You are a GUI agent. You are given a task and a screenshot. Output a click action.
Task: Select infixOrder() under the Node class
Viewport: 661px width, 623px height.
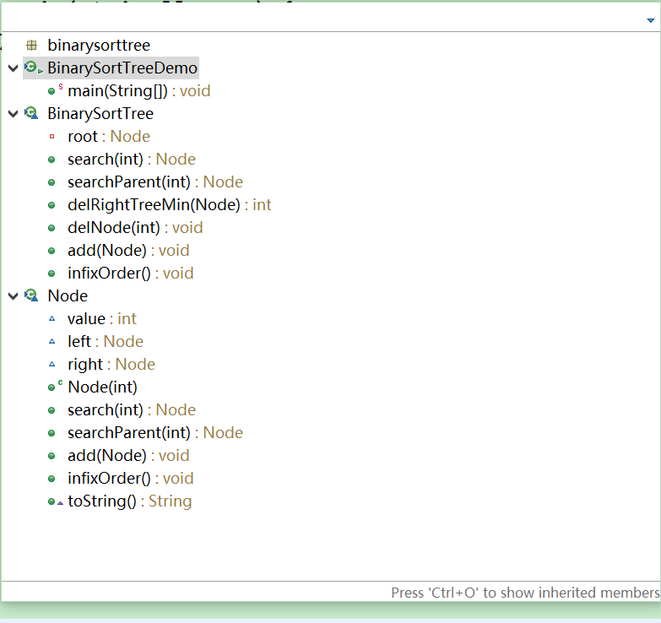[x=130, y=478]
